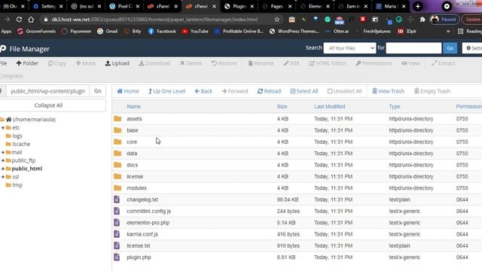Expand the public_ftp tree node

tap(3, 160)
